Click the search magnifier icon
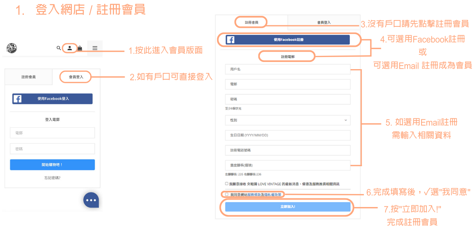 point(59,48)
